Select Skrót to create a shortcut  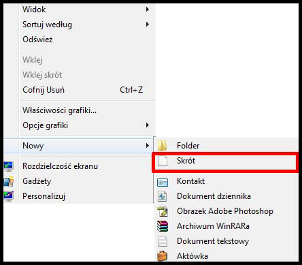225,161
